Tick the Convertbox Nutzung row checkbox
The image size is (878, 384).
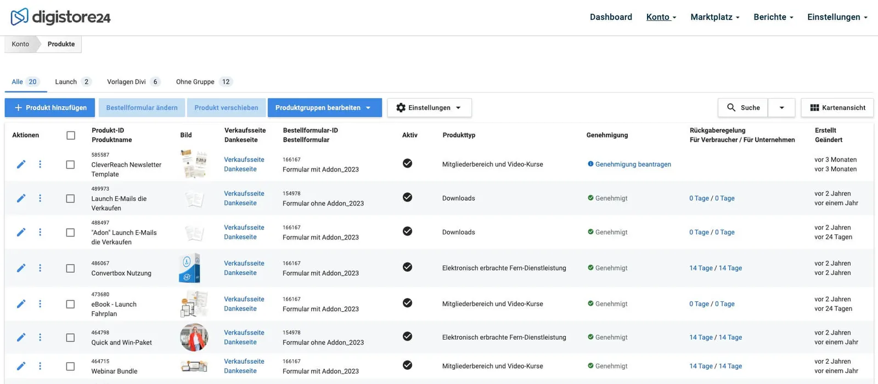click(x=70, y=268)
